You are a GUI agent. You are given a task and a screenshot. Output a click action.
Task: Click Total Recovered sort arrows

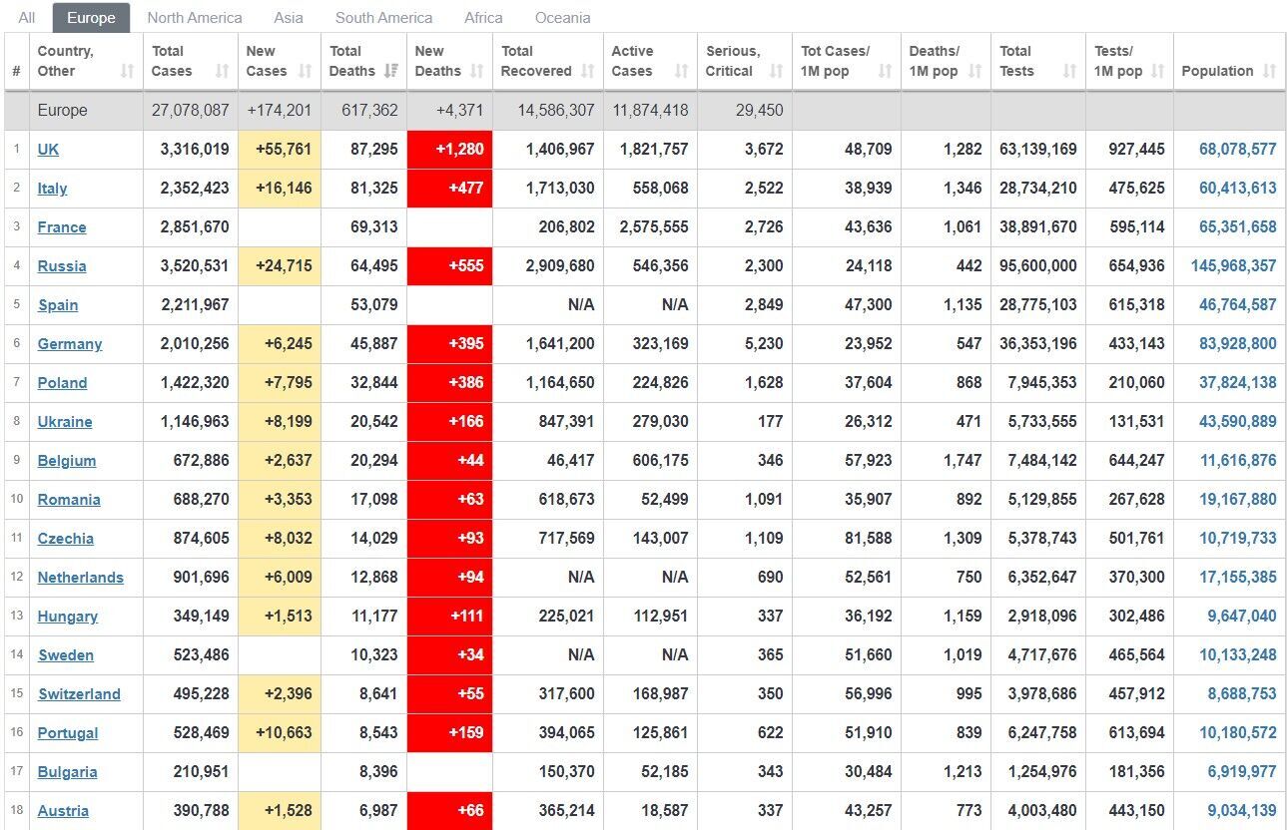coord(588,71)
